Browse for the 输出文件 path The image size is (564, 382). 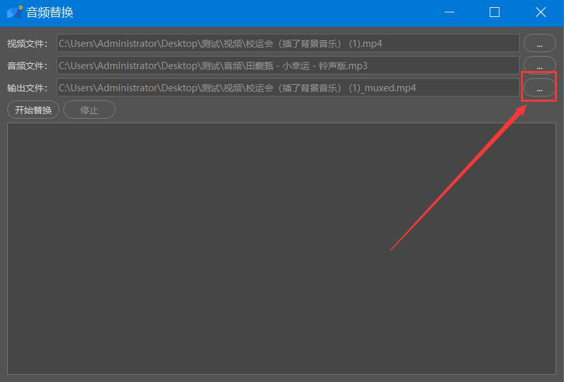click(539, 88)
